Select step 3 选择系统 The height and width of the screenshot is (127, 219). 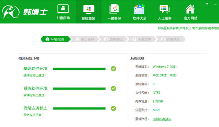113,39
